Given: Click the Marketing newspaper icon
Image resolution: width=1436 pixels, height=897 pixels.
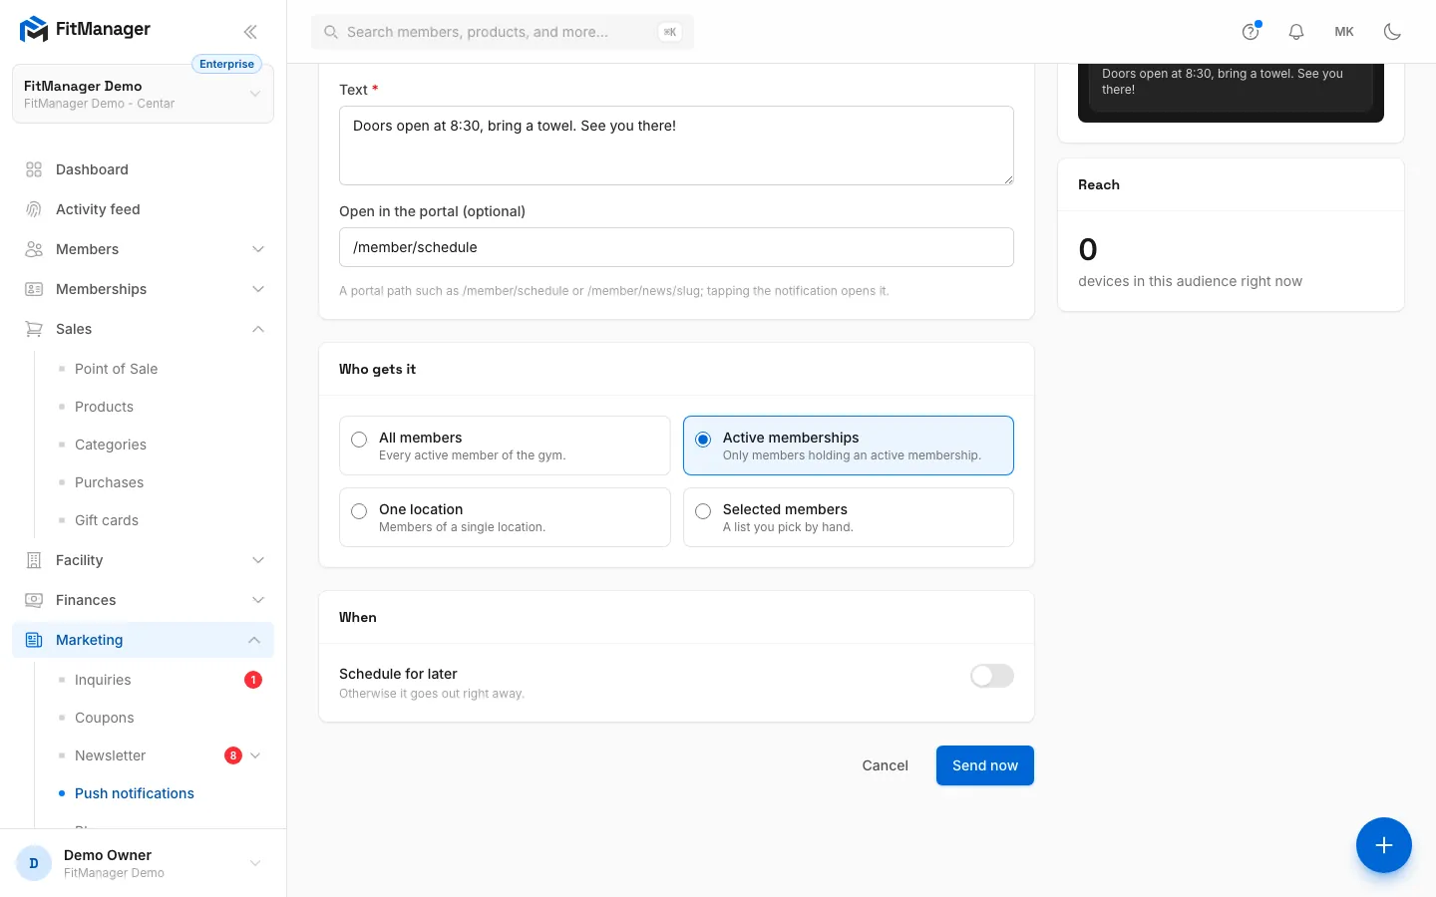Looking at the screenshot, I should 34,640.
